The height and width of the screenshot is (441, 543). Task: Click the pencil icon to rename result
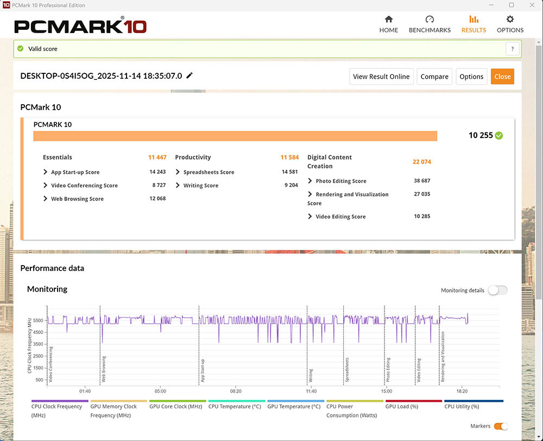click(190, 76)
